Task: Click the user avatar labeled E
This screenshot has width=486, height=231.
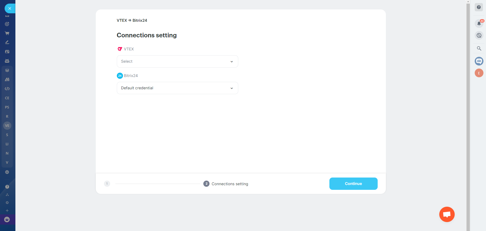Action: [479, 73]
